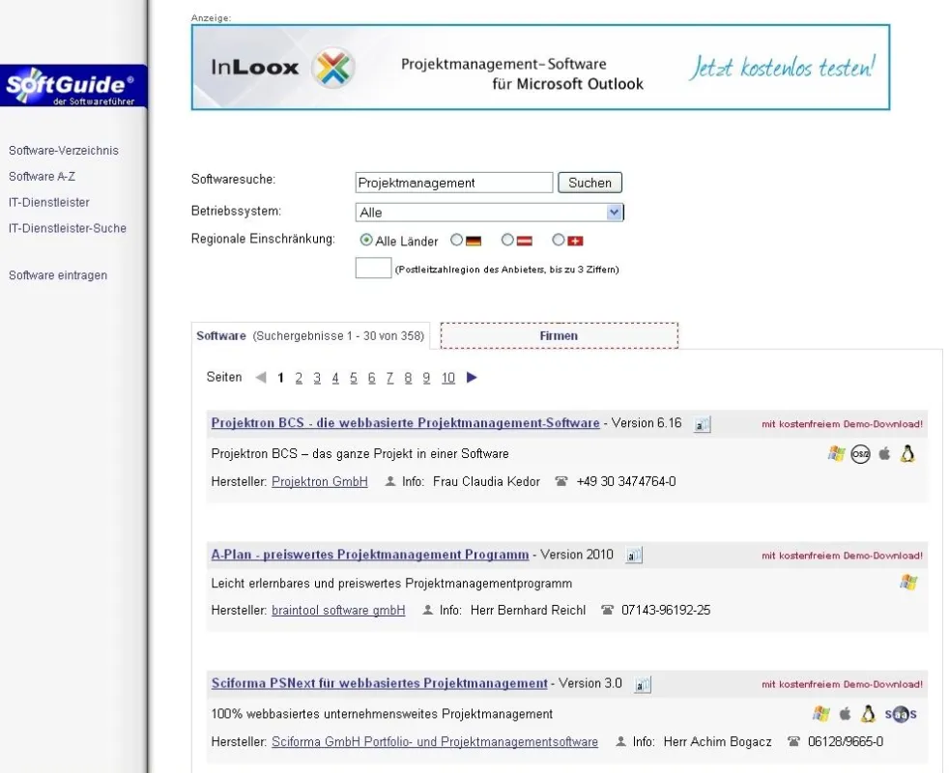This screenshot has height=773, width=949.
Task: Click the info icon next to A-Plan Version 2010
Action: pyautogui.click(x=634, y=555)
